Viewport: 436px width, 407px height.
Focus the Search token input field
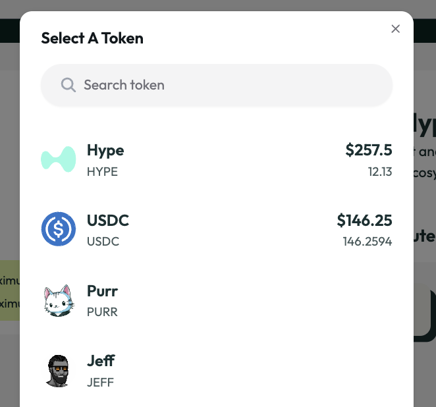(224, 85)
